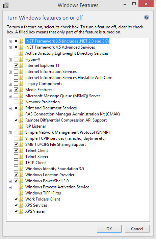156x239 pixels.
Task: Click the folder icon beside Internet Information Services Hostable Web Core
Action: 21,77
